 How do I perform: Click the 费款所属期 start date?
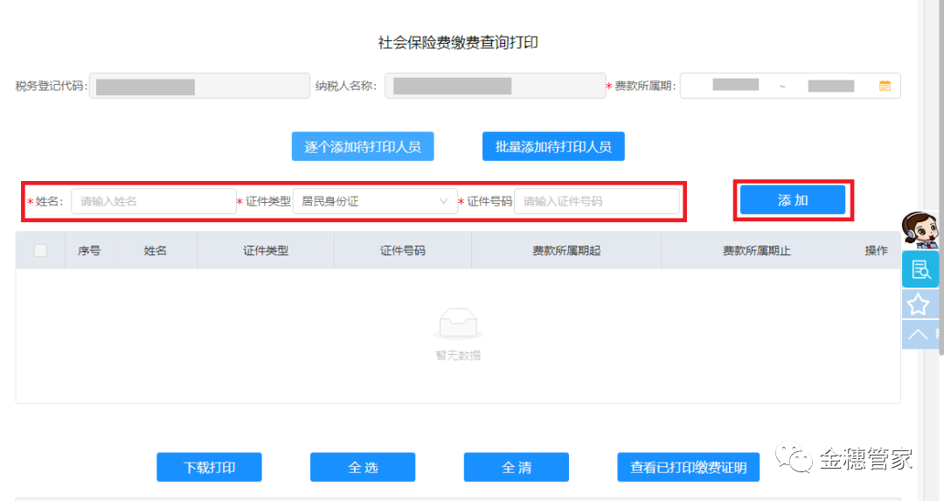735,85
